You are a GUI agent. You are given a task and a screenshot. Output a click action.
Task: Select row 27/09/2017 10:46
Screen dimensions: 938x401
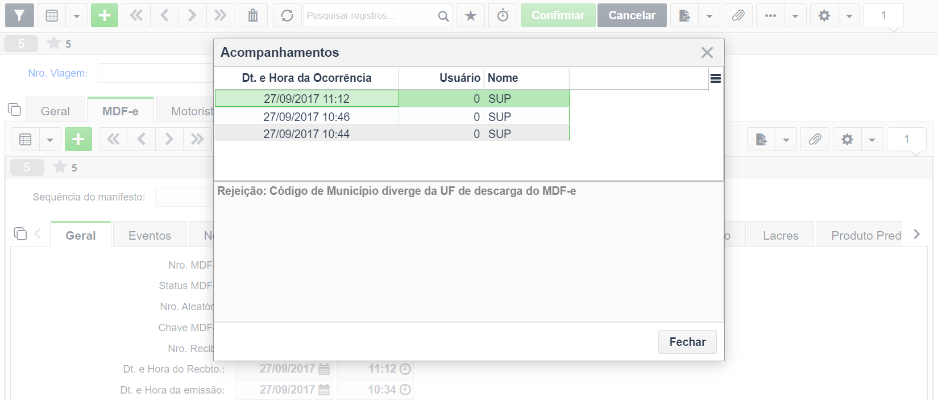point(392,116)
